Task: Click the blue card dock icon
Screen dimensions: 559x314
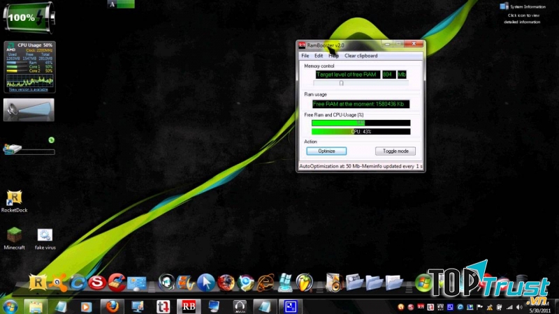Action: pos(136,283)
